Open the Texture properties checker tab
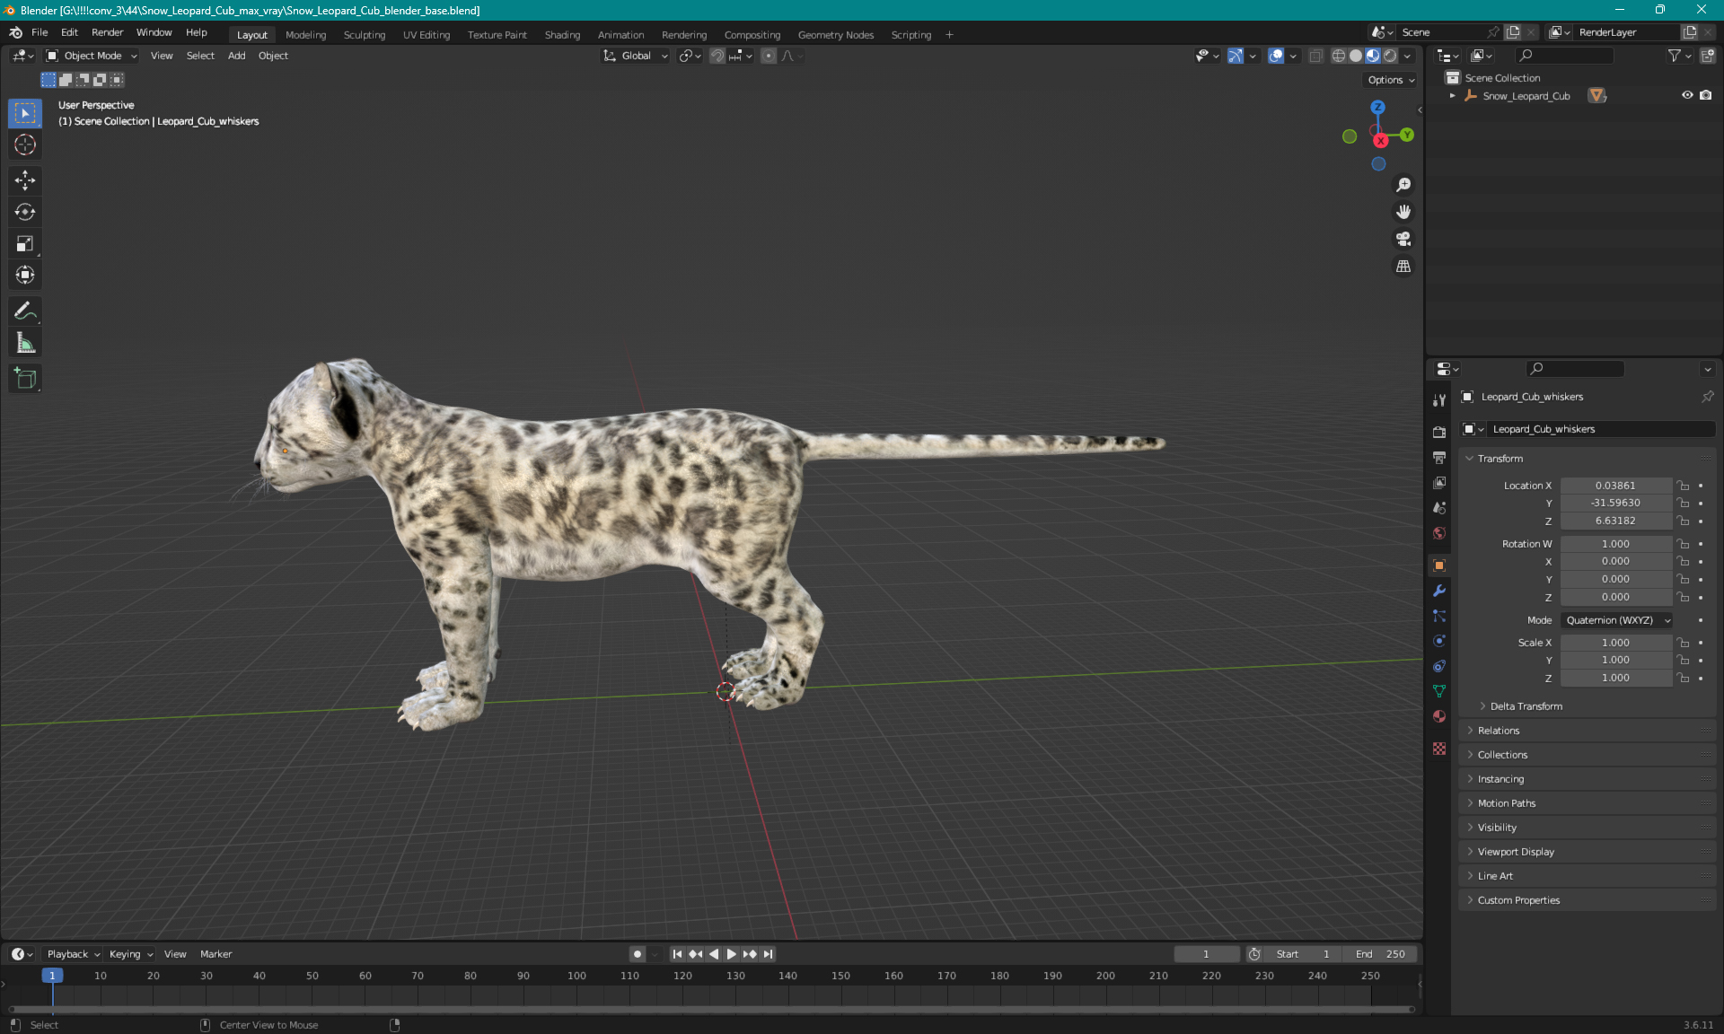The height and width of the screenshot is (1034, 1724). 1439,749
